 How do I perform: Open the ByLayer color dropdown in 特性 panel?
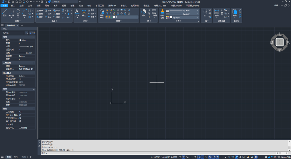184,17
